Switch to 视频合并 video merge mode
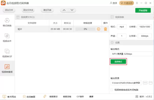The width and height of the screenshot is (154, 100). pyautogui.click(x=7, y=38)
